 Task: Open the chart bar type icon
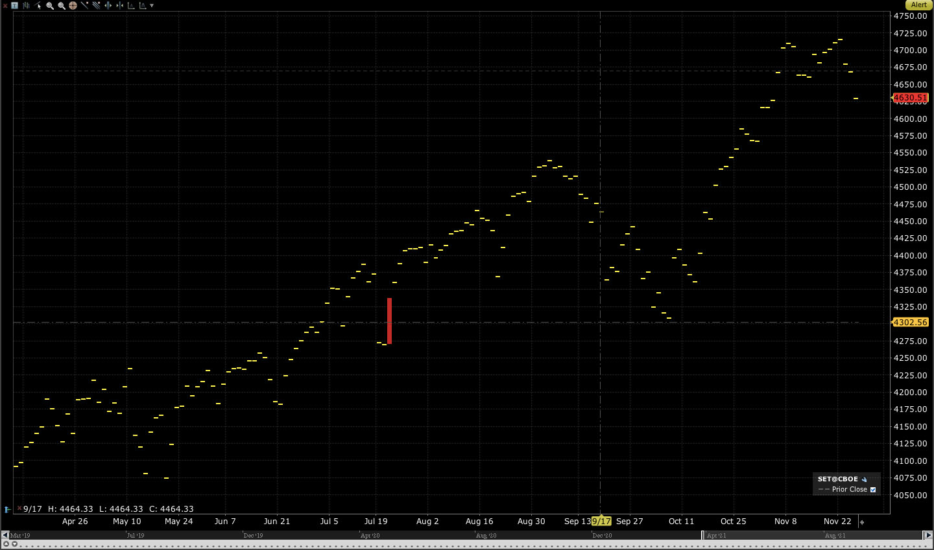pos(26,5)
